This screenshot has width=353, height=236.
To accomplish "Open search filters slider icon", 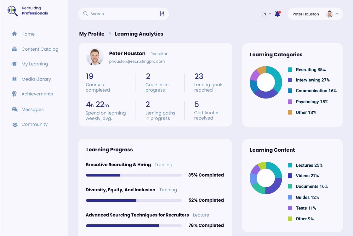I will coord(162,14).
